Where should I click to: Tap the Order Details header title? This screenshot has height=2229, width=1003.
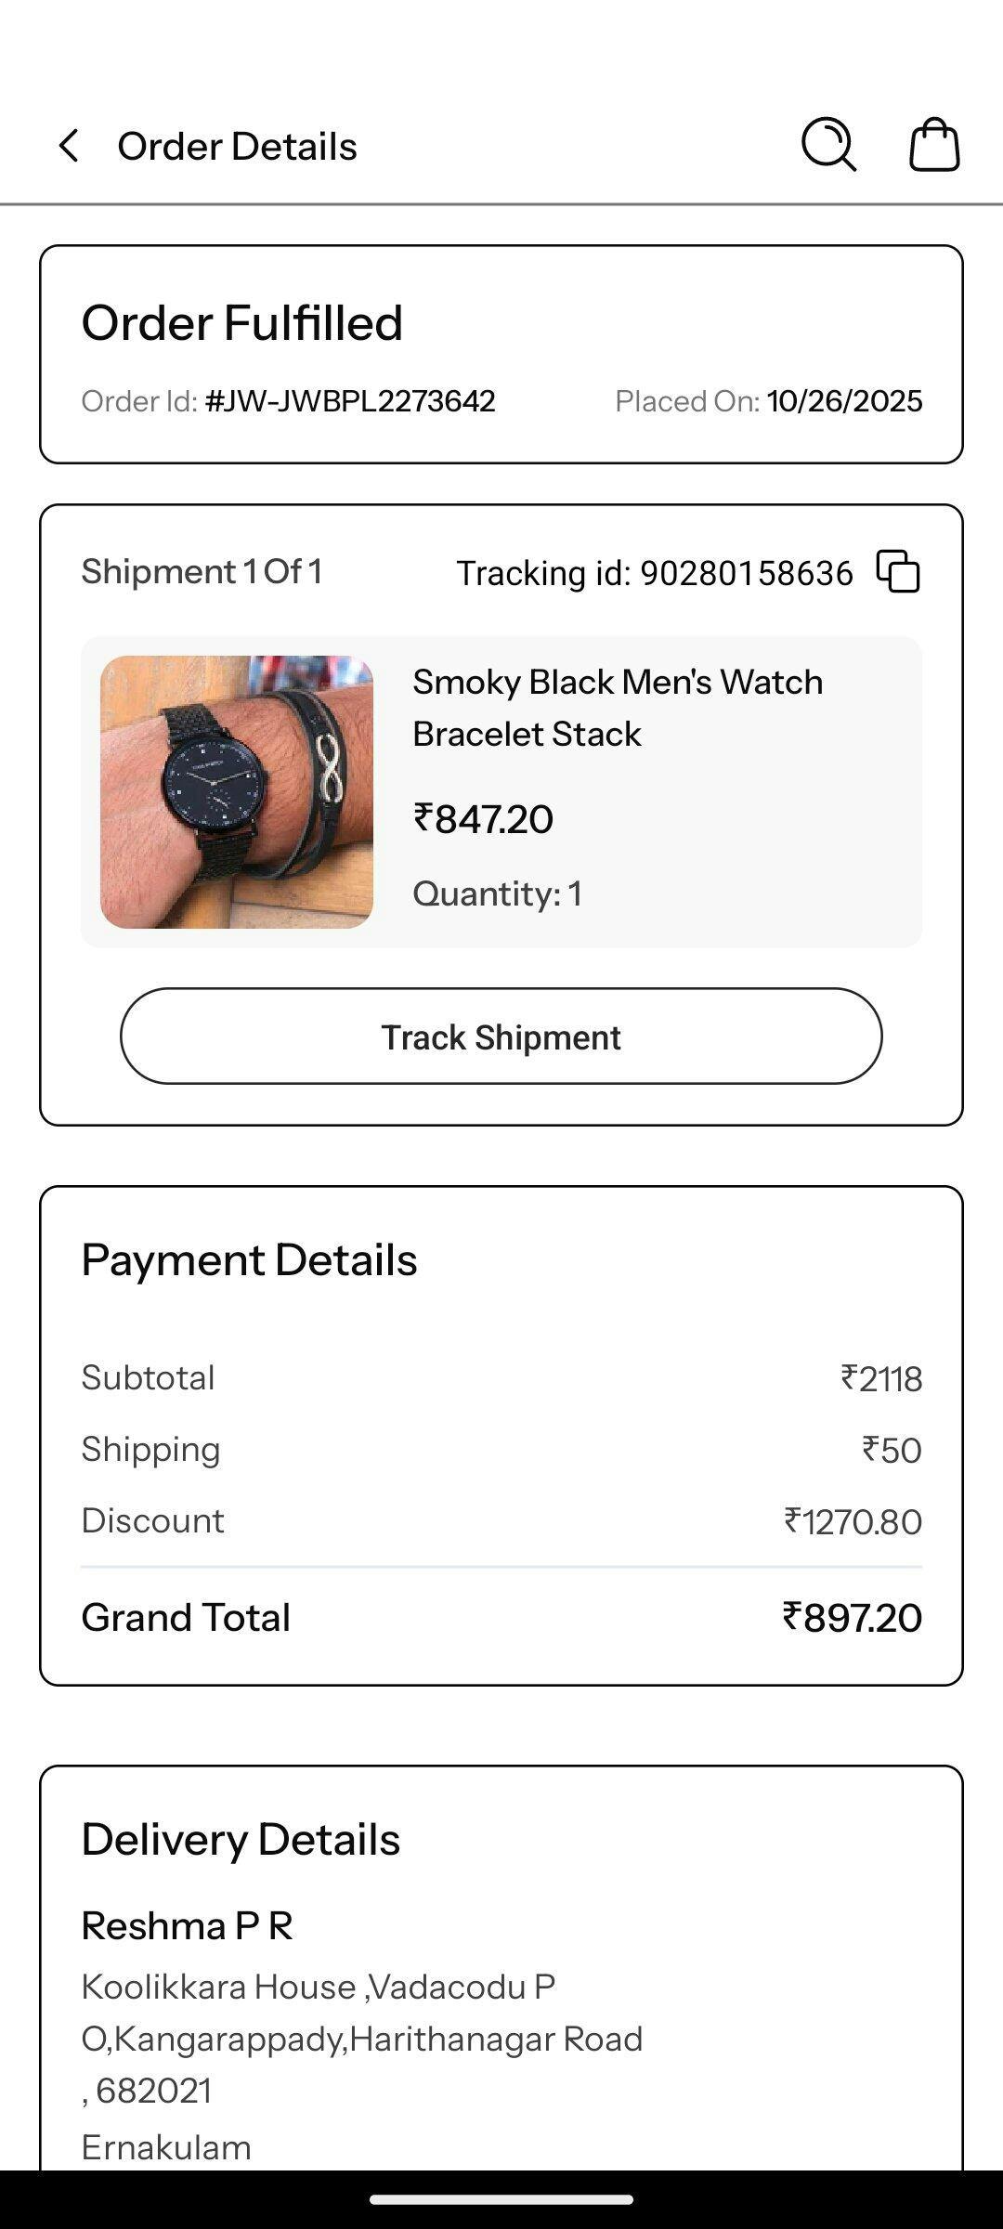(237, 146)
